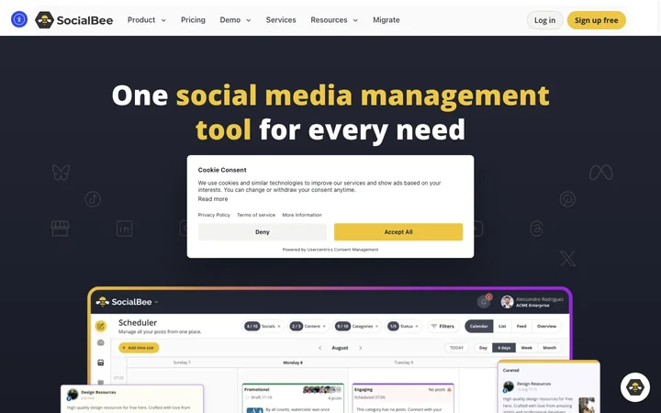This screenshot has width=661, height=413.
Task: Click the TikTok background icon
Action: coord(93,199)
